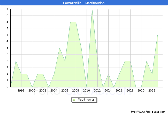Click the highest peak of the chart at 2011

pos(92,9)
